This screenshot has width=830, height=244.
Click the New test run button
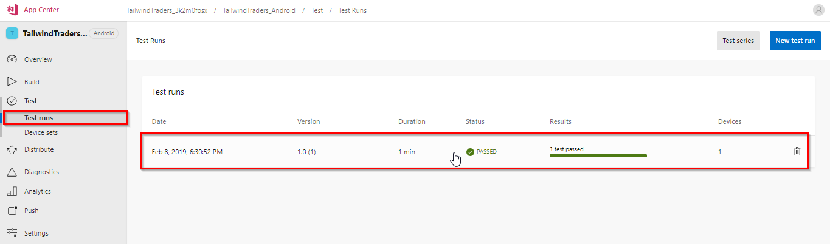click(795, 41)
